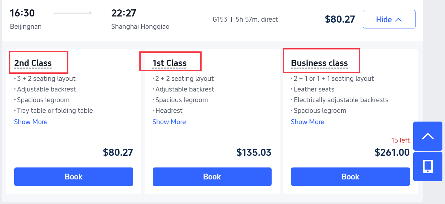Image resolution: width=445 pixels, height=204 pixels.
Task: Select the dotted-underlined Business class label
Action: click(319, 63)
